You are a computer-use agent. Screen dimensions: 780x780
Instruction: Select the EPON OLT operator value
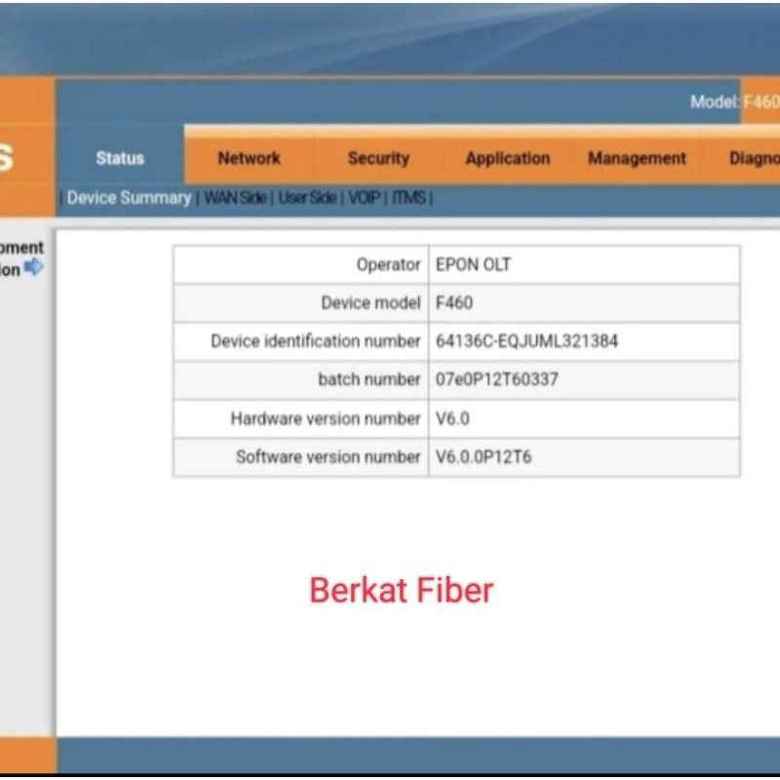tap(473, 264)
